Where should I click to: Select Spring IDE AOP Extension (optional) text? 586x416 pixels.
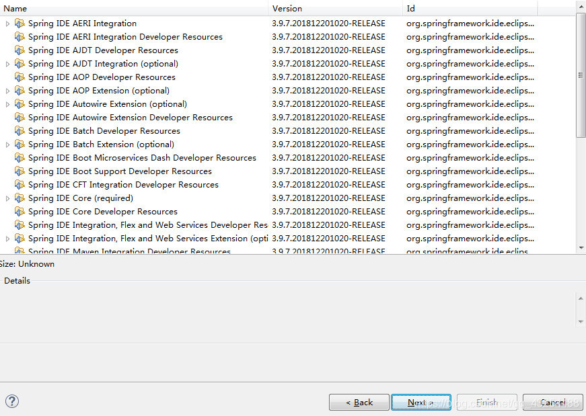pyautogui.click(x=99, y=91)
